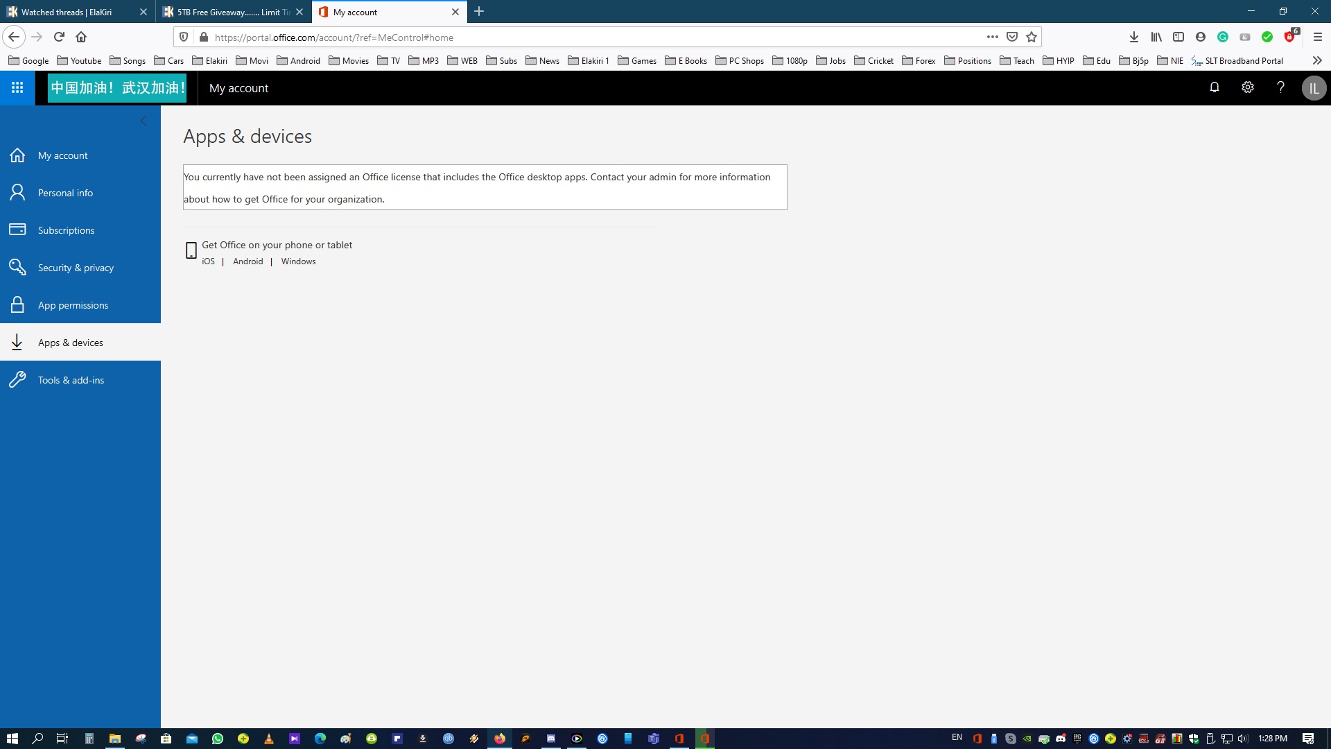The width and height of the screenshot is (1331, 749).
Task: Switch the EN input language indicator
Action: pos(957,738)
